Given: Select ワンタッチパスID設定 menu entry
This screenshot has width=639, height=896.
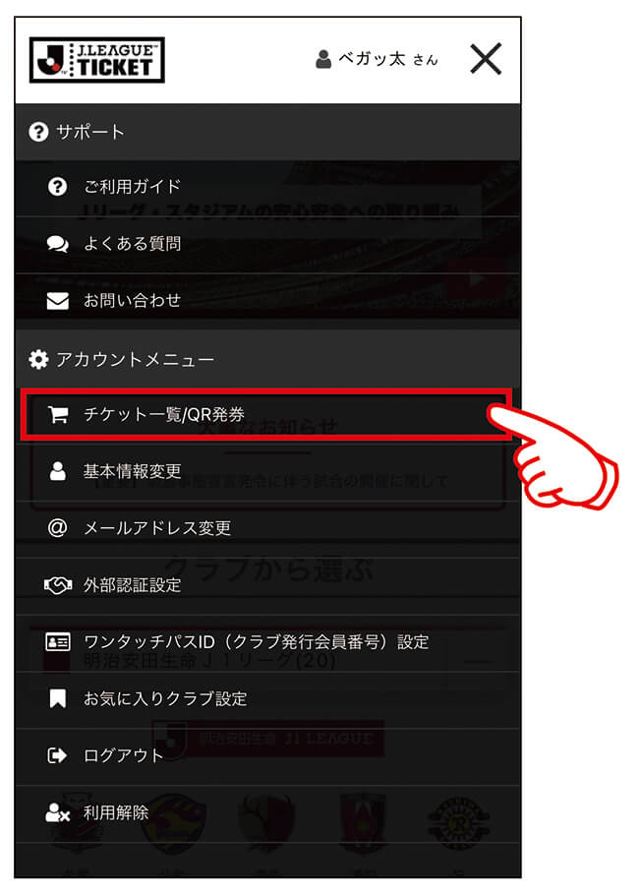Looking at the screenshot, I should click(267, 642).
